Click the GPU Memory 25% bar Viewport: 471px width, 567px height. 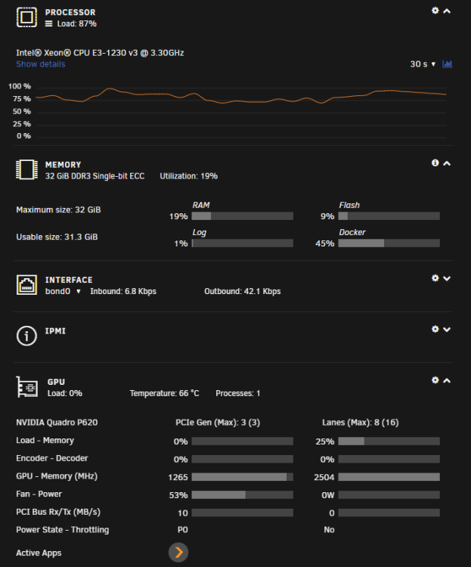click(x=389, y=442)
